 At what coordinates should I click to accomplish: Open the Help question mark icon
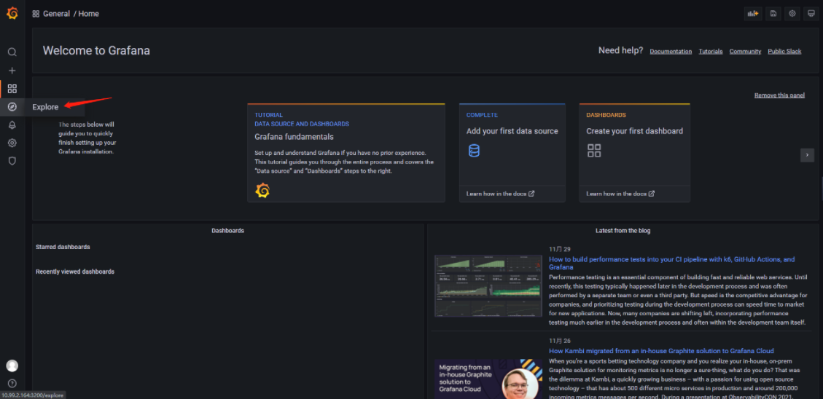tap(12, 383)
